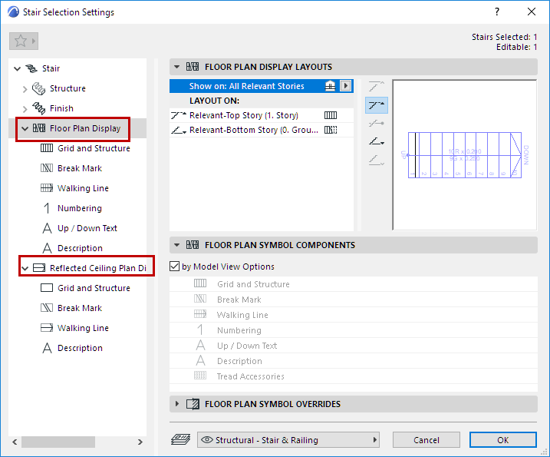Click the layer icon beside the layer dropdown

click(180, 440)
